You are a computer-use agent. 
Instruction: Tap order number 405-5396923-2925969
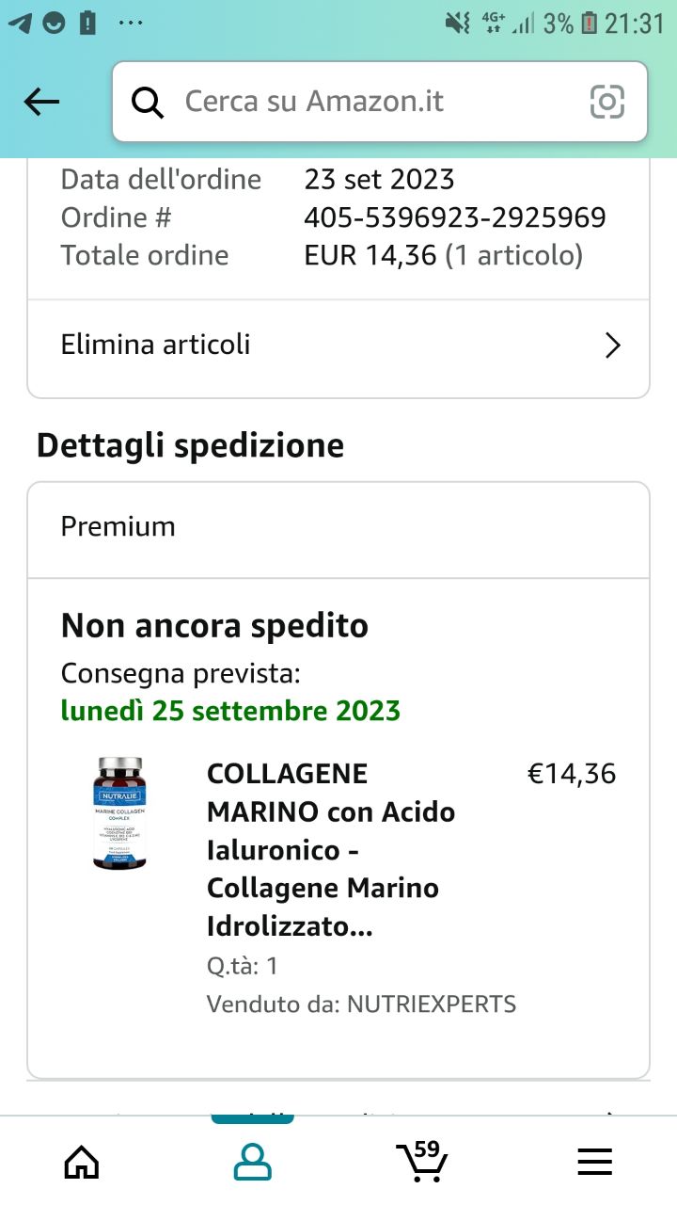(x=455, y=217)
